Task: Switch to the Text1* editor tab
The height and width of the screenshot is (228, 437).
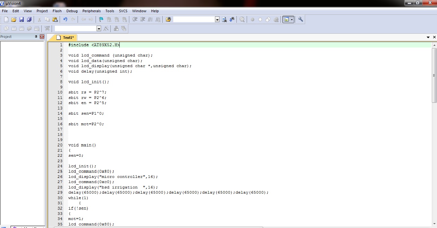Action: [68, 38]
